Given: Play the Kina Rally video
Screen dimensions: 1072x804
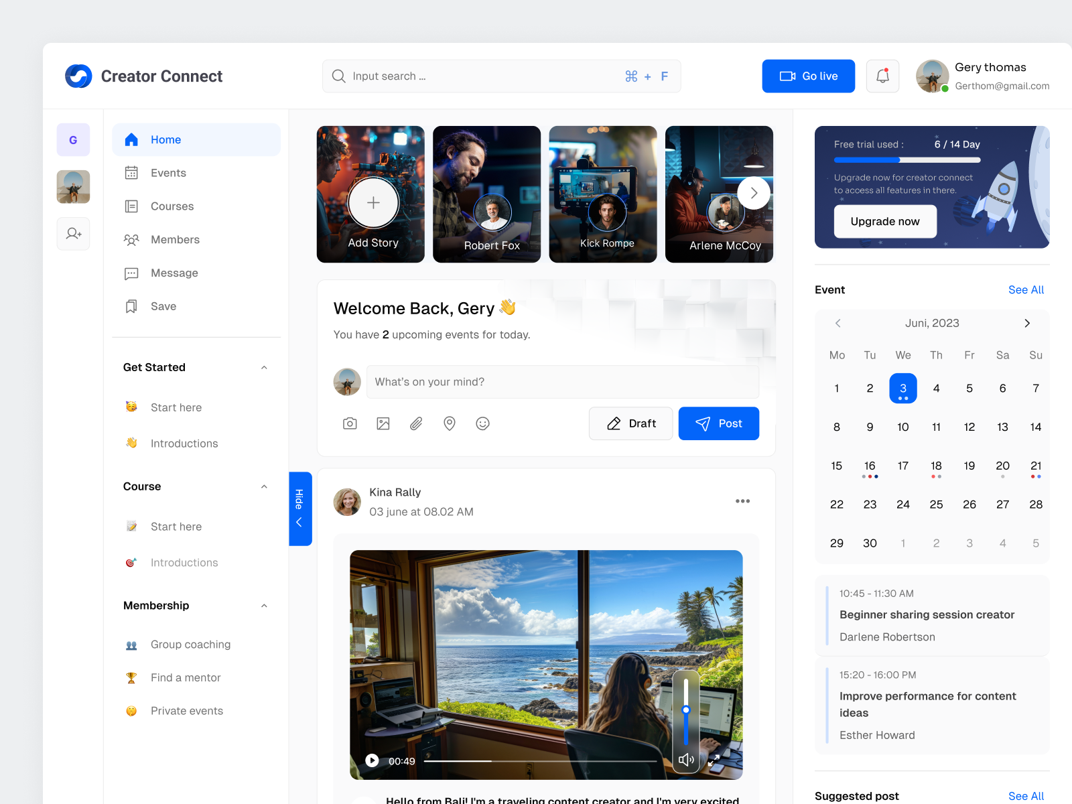Looking at the screenshot, I should 372,760.
